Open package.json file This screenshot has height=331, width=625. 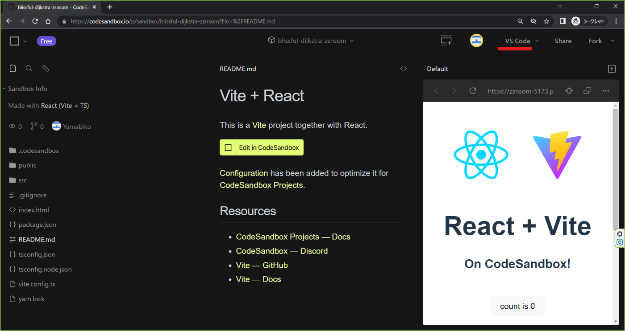click(x=33, y=225)
